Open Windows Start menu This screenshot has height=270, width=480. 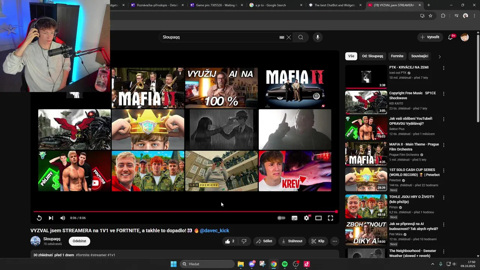coord(174,264)
